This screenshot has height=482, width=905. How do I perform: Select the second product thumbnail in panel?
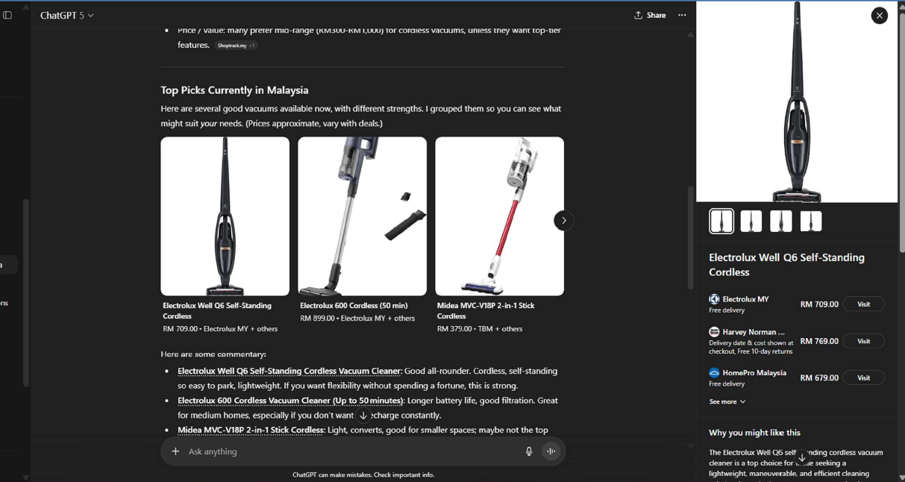click(x=751, y=221)
